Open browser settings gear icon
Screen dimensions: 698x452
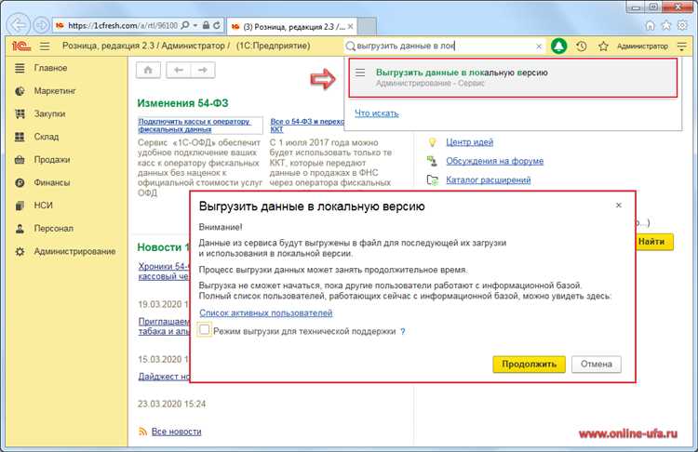(682, 25)
